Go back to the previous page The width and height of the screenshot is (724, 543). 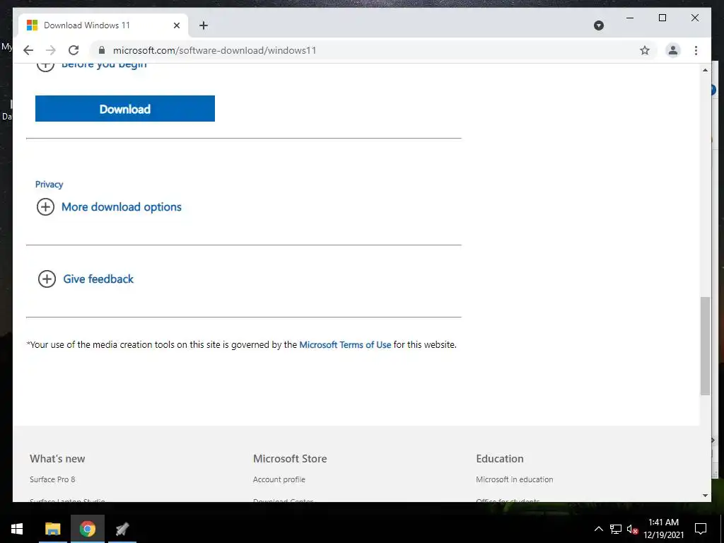coord(28,50)
